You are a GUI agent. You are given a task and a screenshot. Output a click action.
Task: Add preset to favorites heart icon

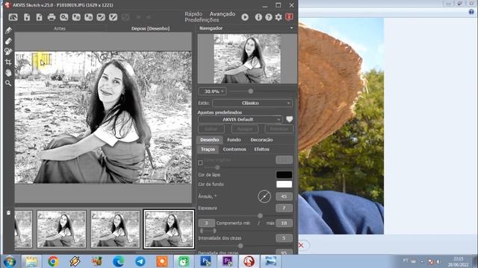tap(289, 119)
